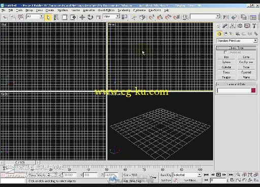The image size is (260, 187).
Task: Toggle the Percent Snap button
Action: [168, 17]
